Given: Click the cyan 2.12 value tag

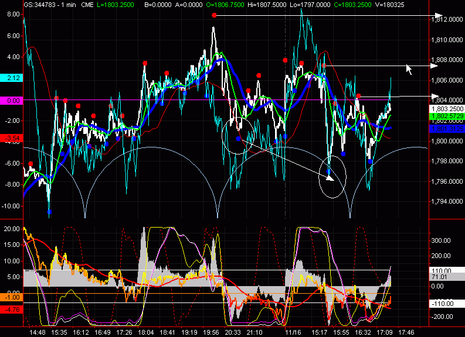Looking at the screenshot, I should click(x=12, y=78).
